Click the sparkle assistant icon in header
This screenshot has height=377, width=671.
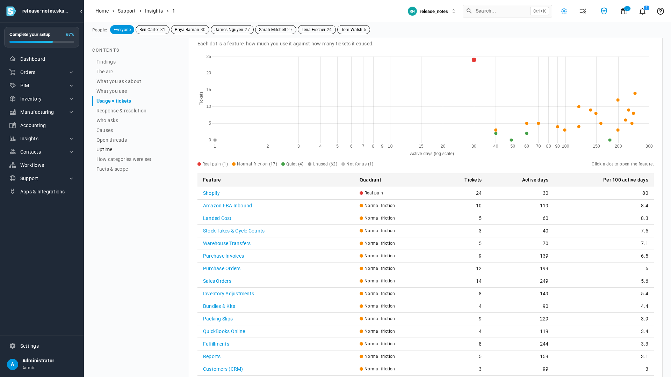point(564,11)
